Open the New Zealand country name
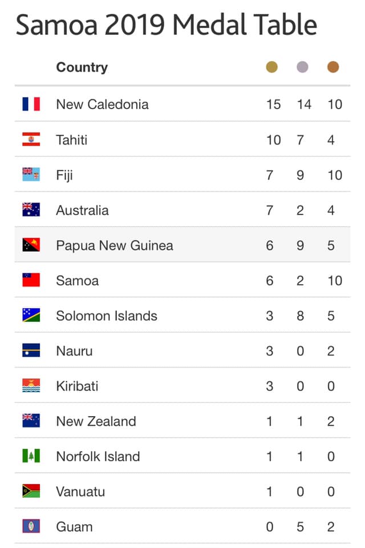Viewport: 365px width, 548px height. tap(96, 421)
